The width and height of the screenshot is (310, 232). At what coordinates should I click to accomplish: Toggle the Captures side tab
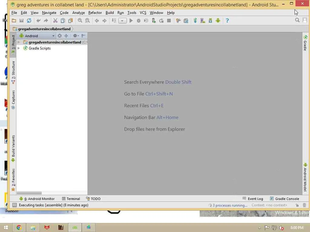tap(13, 99)
